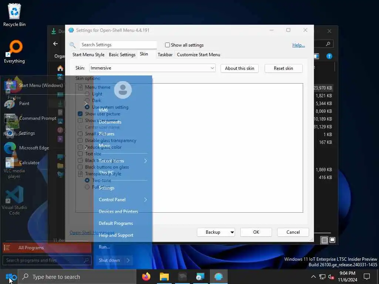Viewport: 379px width, 284px height.
Task: Open VM6 user folder entry
Action: pos(103,110)
